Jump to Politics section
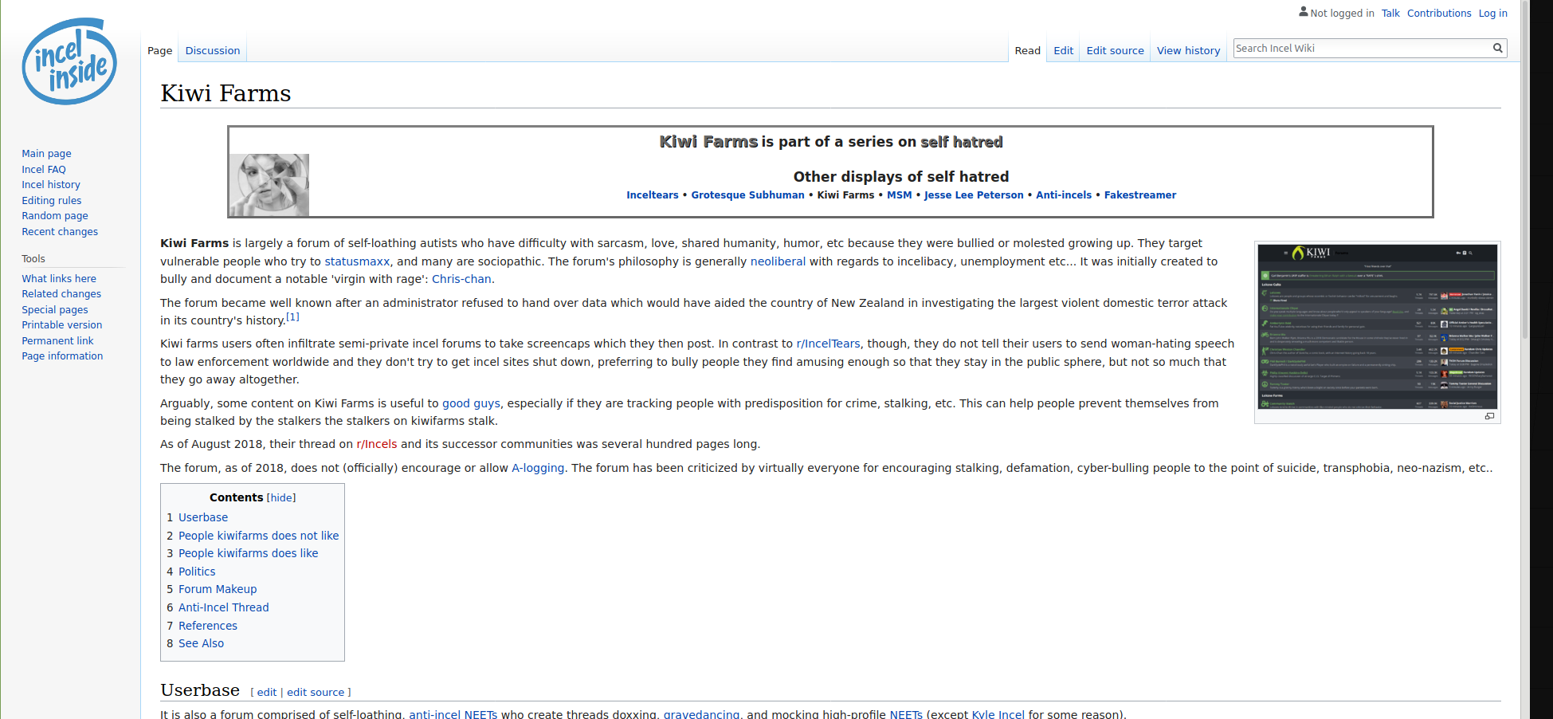This screenshot has width=1553, height=719. click(197, 572)
